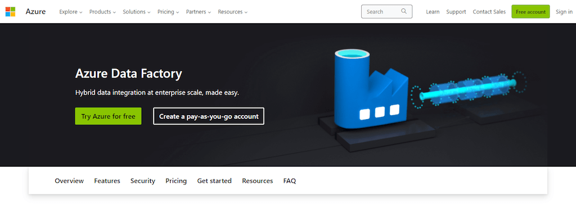Click the Try Azure for free button

(109, 116)
